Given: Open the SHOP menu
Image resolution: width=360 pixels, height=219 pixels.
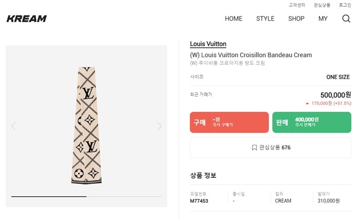Looking at the screenshot, I should 296,19.
